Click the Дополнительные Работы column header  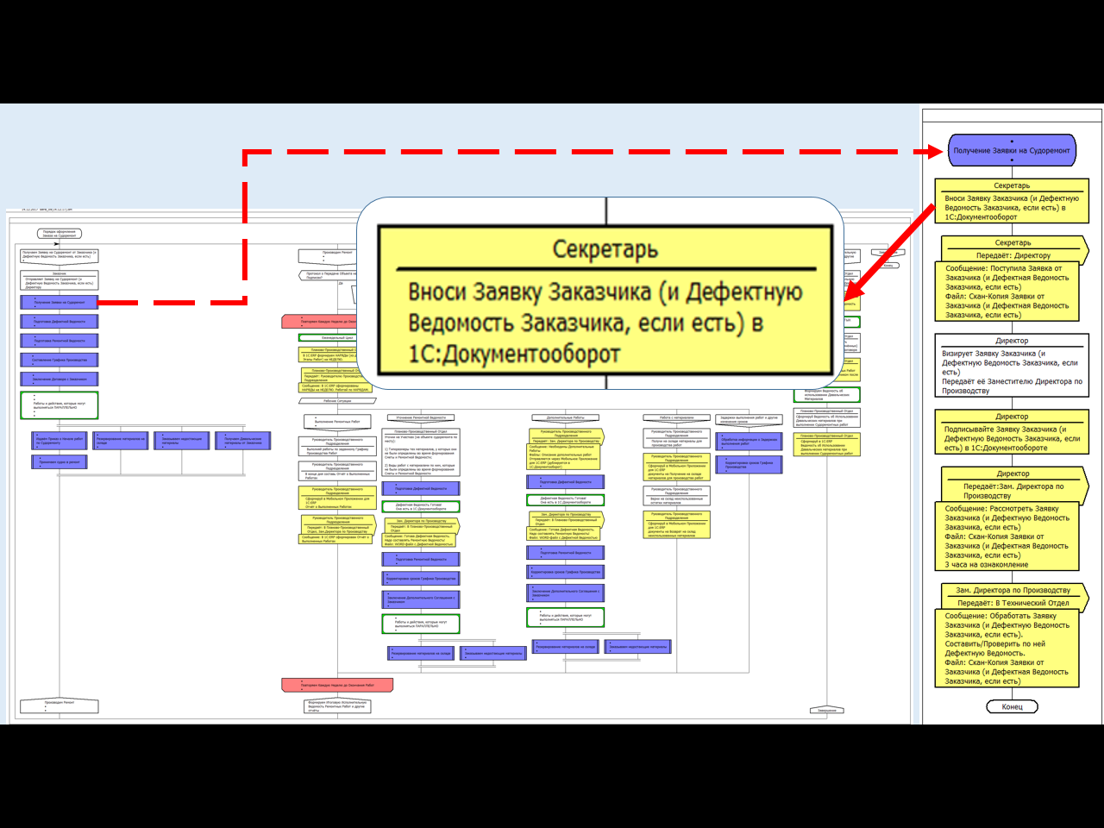(566, 417)
